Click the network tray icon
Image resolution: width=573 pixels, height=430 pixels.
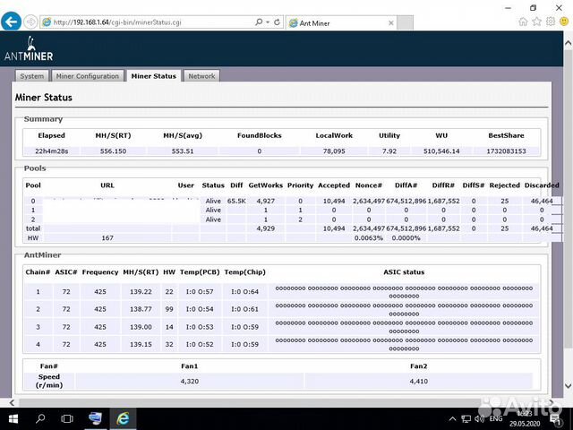466,419
